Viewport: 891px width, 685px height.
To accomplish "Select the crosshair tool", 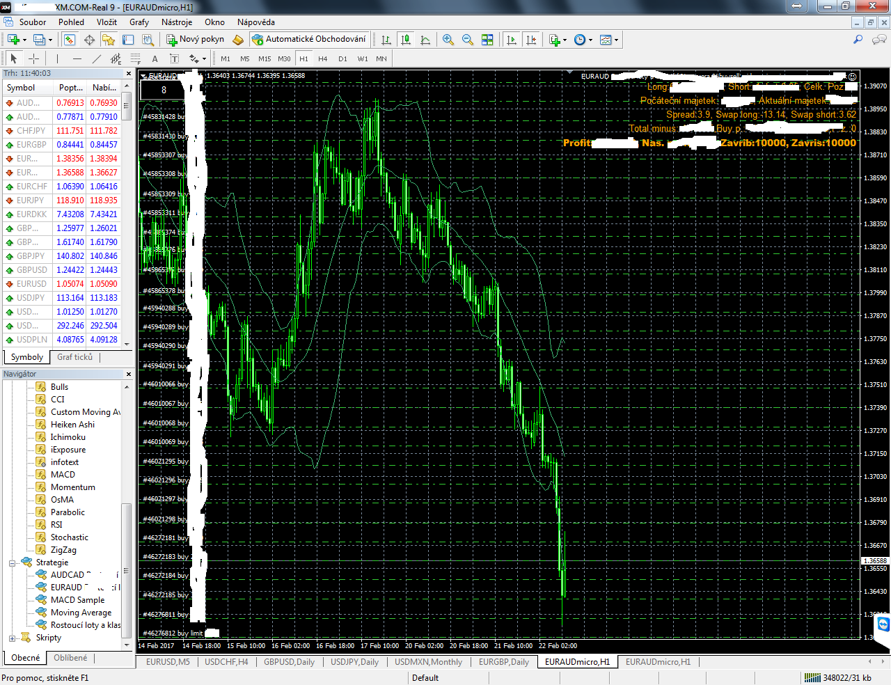I will tap(33, 58).
